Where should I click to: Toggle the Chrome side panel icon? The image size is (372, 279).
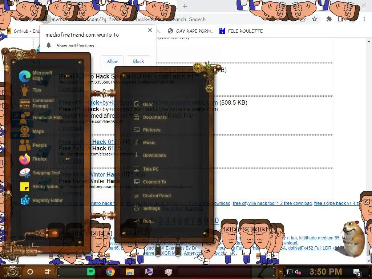pyautogui.click(x=341, y=19)
